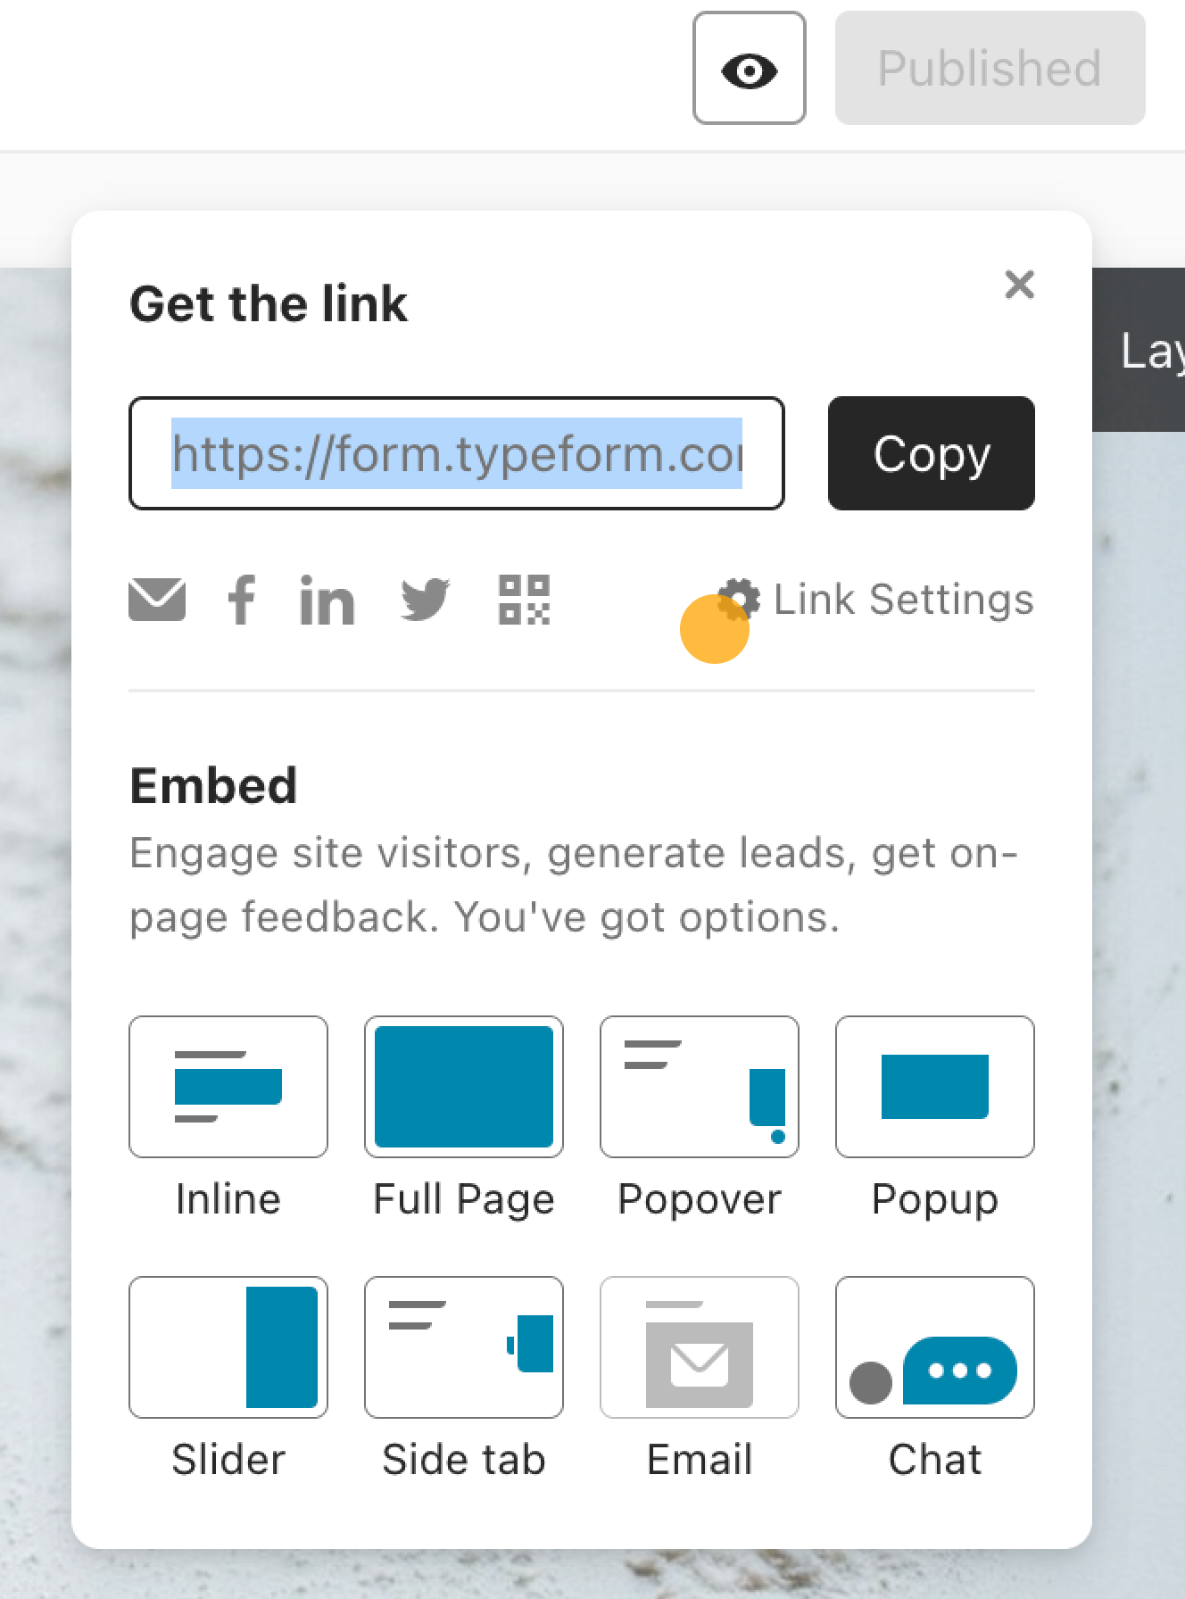Click inside the form URL field
1185x1599 pixels.
pyautogui.click(x=457, y=453)
